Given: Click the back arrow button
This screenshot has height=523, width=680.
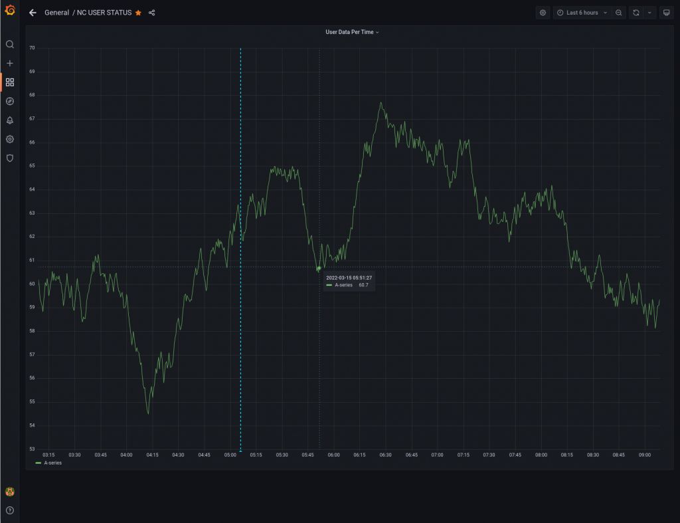Looking at the screenshot, I should tap(33, 12).
